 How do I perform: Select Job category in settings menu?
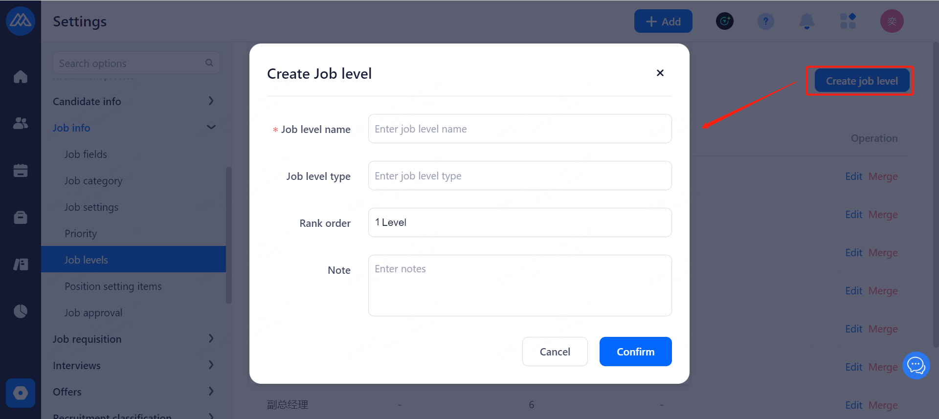(x=93, y=181)
